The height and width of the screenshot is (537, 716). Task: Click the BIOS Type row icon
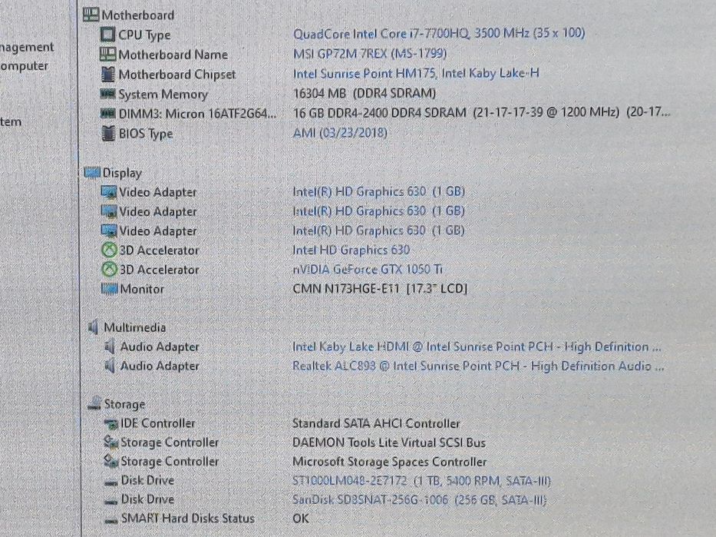click(x=108, y=134)
